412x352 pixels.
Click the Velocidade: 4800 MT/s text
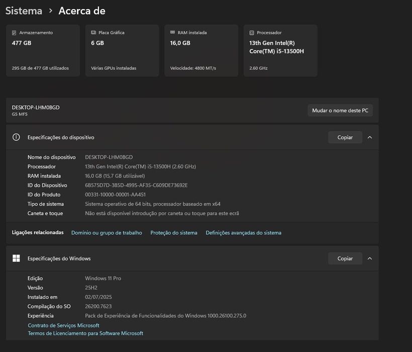[193, 68]
